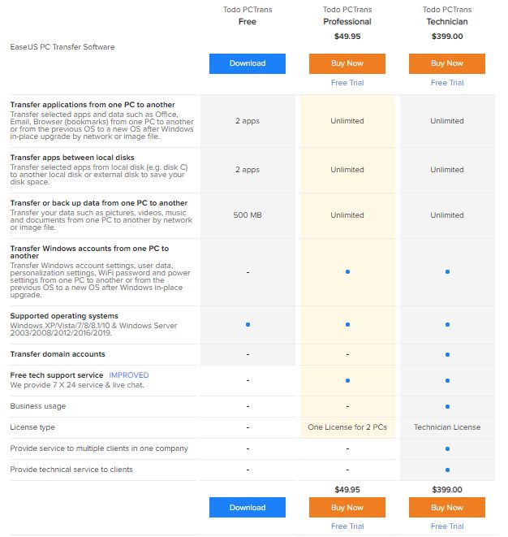Click top Buy Now for Professional edition
Image resolution: width=508 pixels, height=537 pixels.
click(347, 63)
